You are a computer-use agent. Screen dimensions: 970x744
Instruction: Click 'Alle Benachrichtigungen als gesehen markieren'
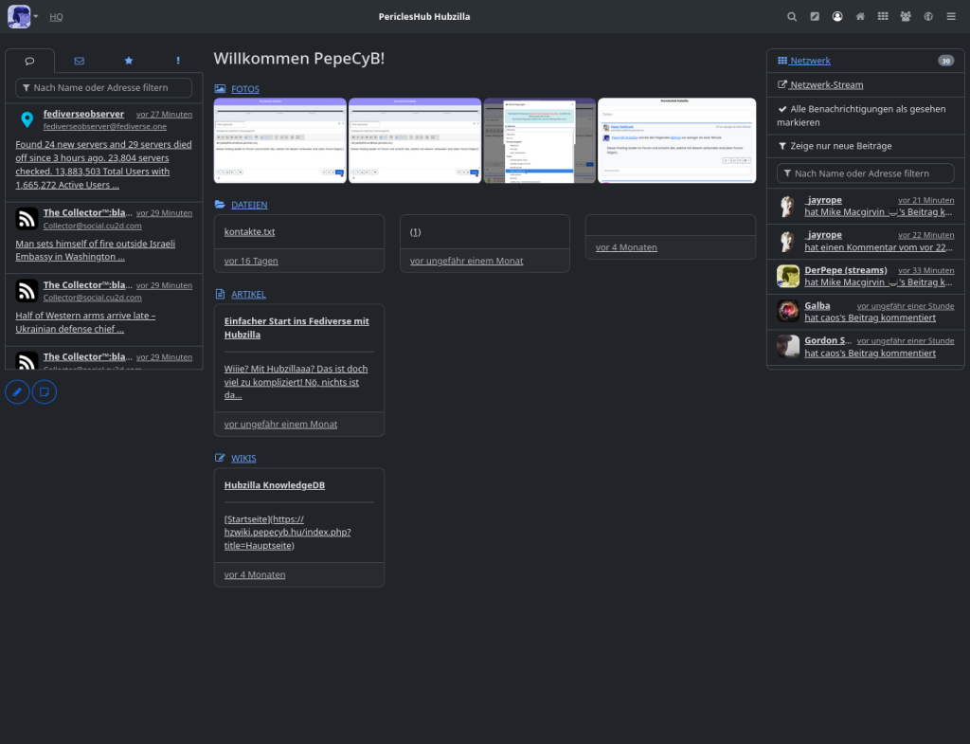(x=865, y=116)
